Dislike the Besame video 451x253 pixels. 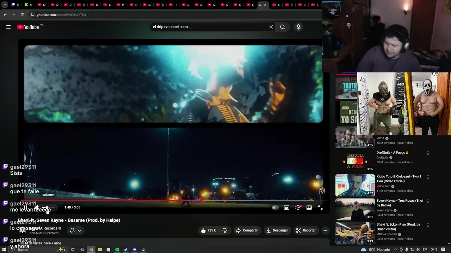225,231
